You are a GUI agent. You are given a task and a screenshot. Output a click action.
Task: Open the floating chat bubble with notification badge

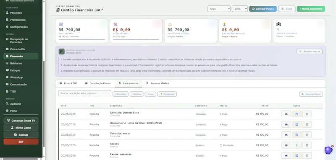click(328, 150)
